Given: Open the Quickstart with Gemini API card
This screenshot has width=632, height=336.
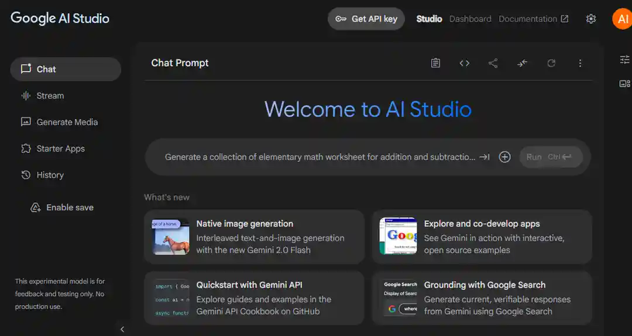Looking at the screenshot, I should coord(255,298).
